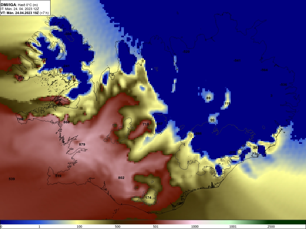The height and width of the screenshot is (229, 306).
Task: Click the map value 675
Action: 21,78
